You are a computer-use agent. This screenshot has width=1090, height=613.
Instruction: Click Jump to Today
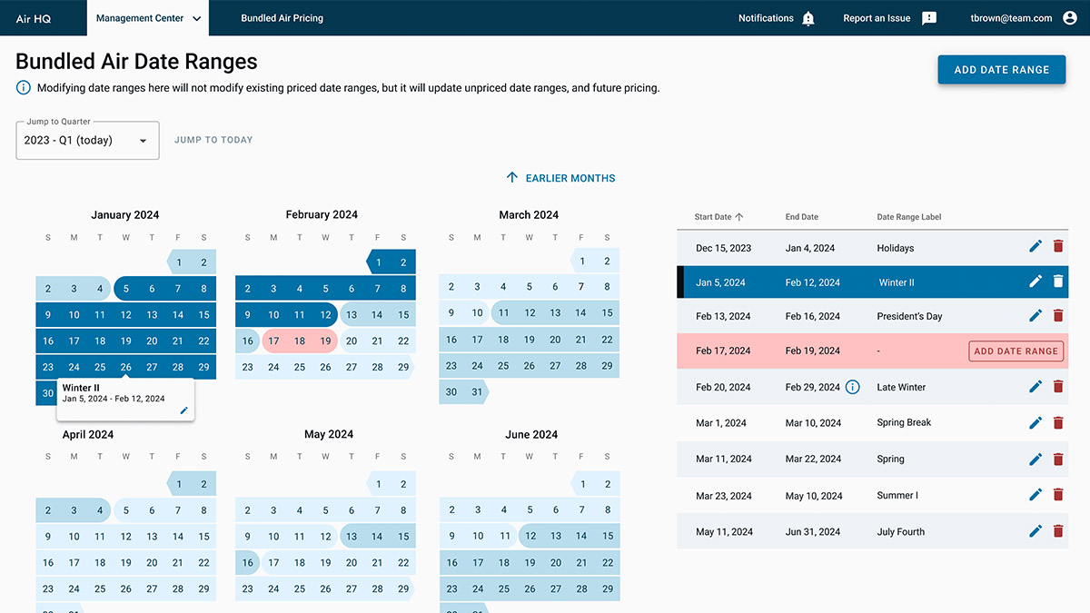pyautogui.click(x=213, y=140)
